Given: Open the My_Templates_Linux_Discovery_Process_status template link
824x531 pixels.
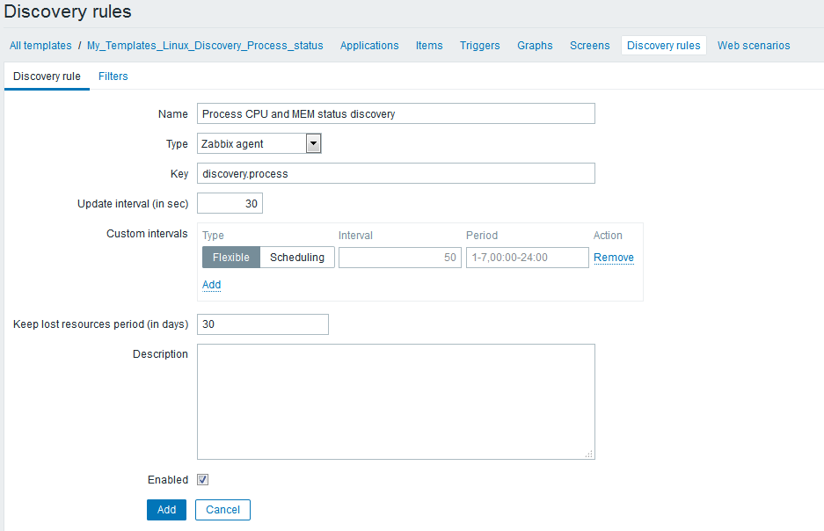Looking at the screenshot, I should coord(205,46).
